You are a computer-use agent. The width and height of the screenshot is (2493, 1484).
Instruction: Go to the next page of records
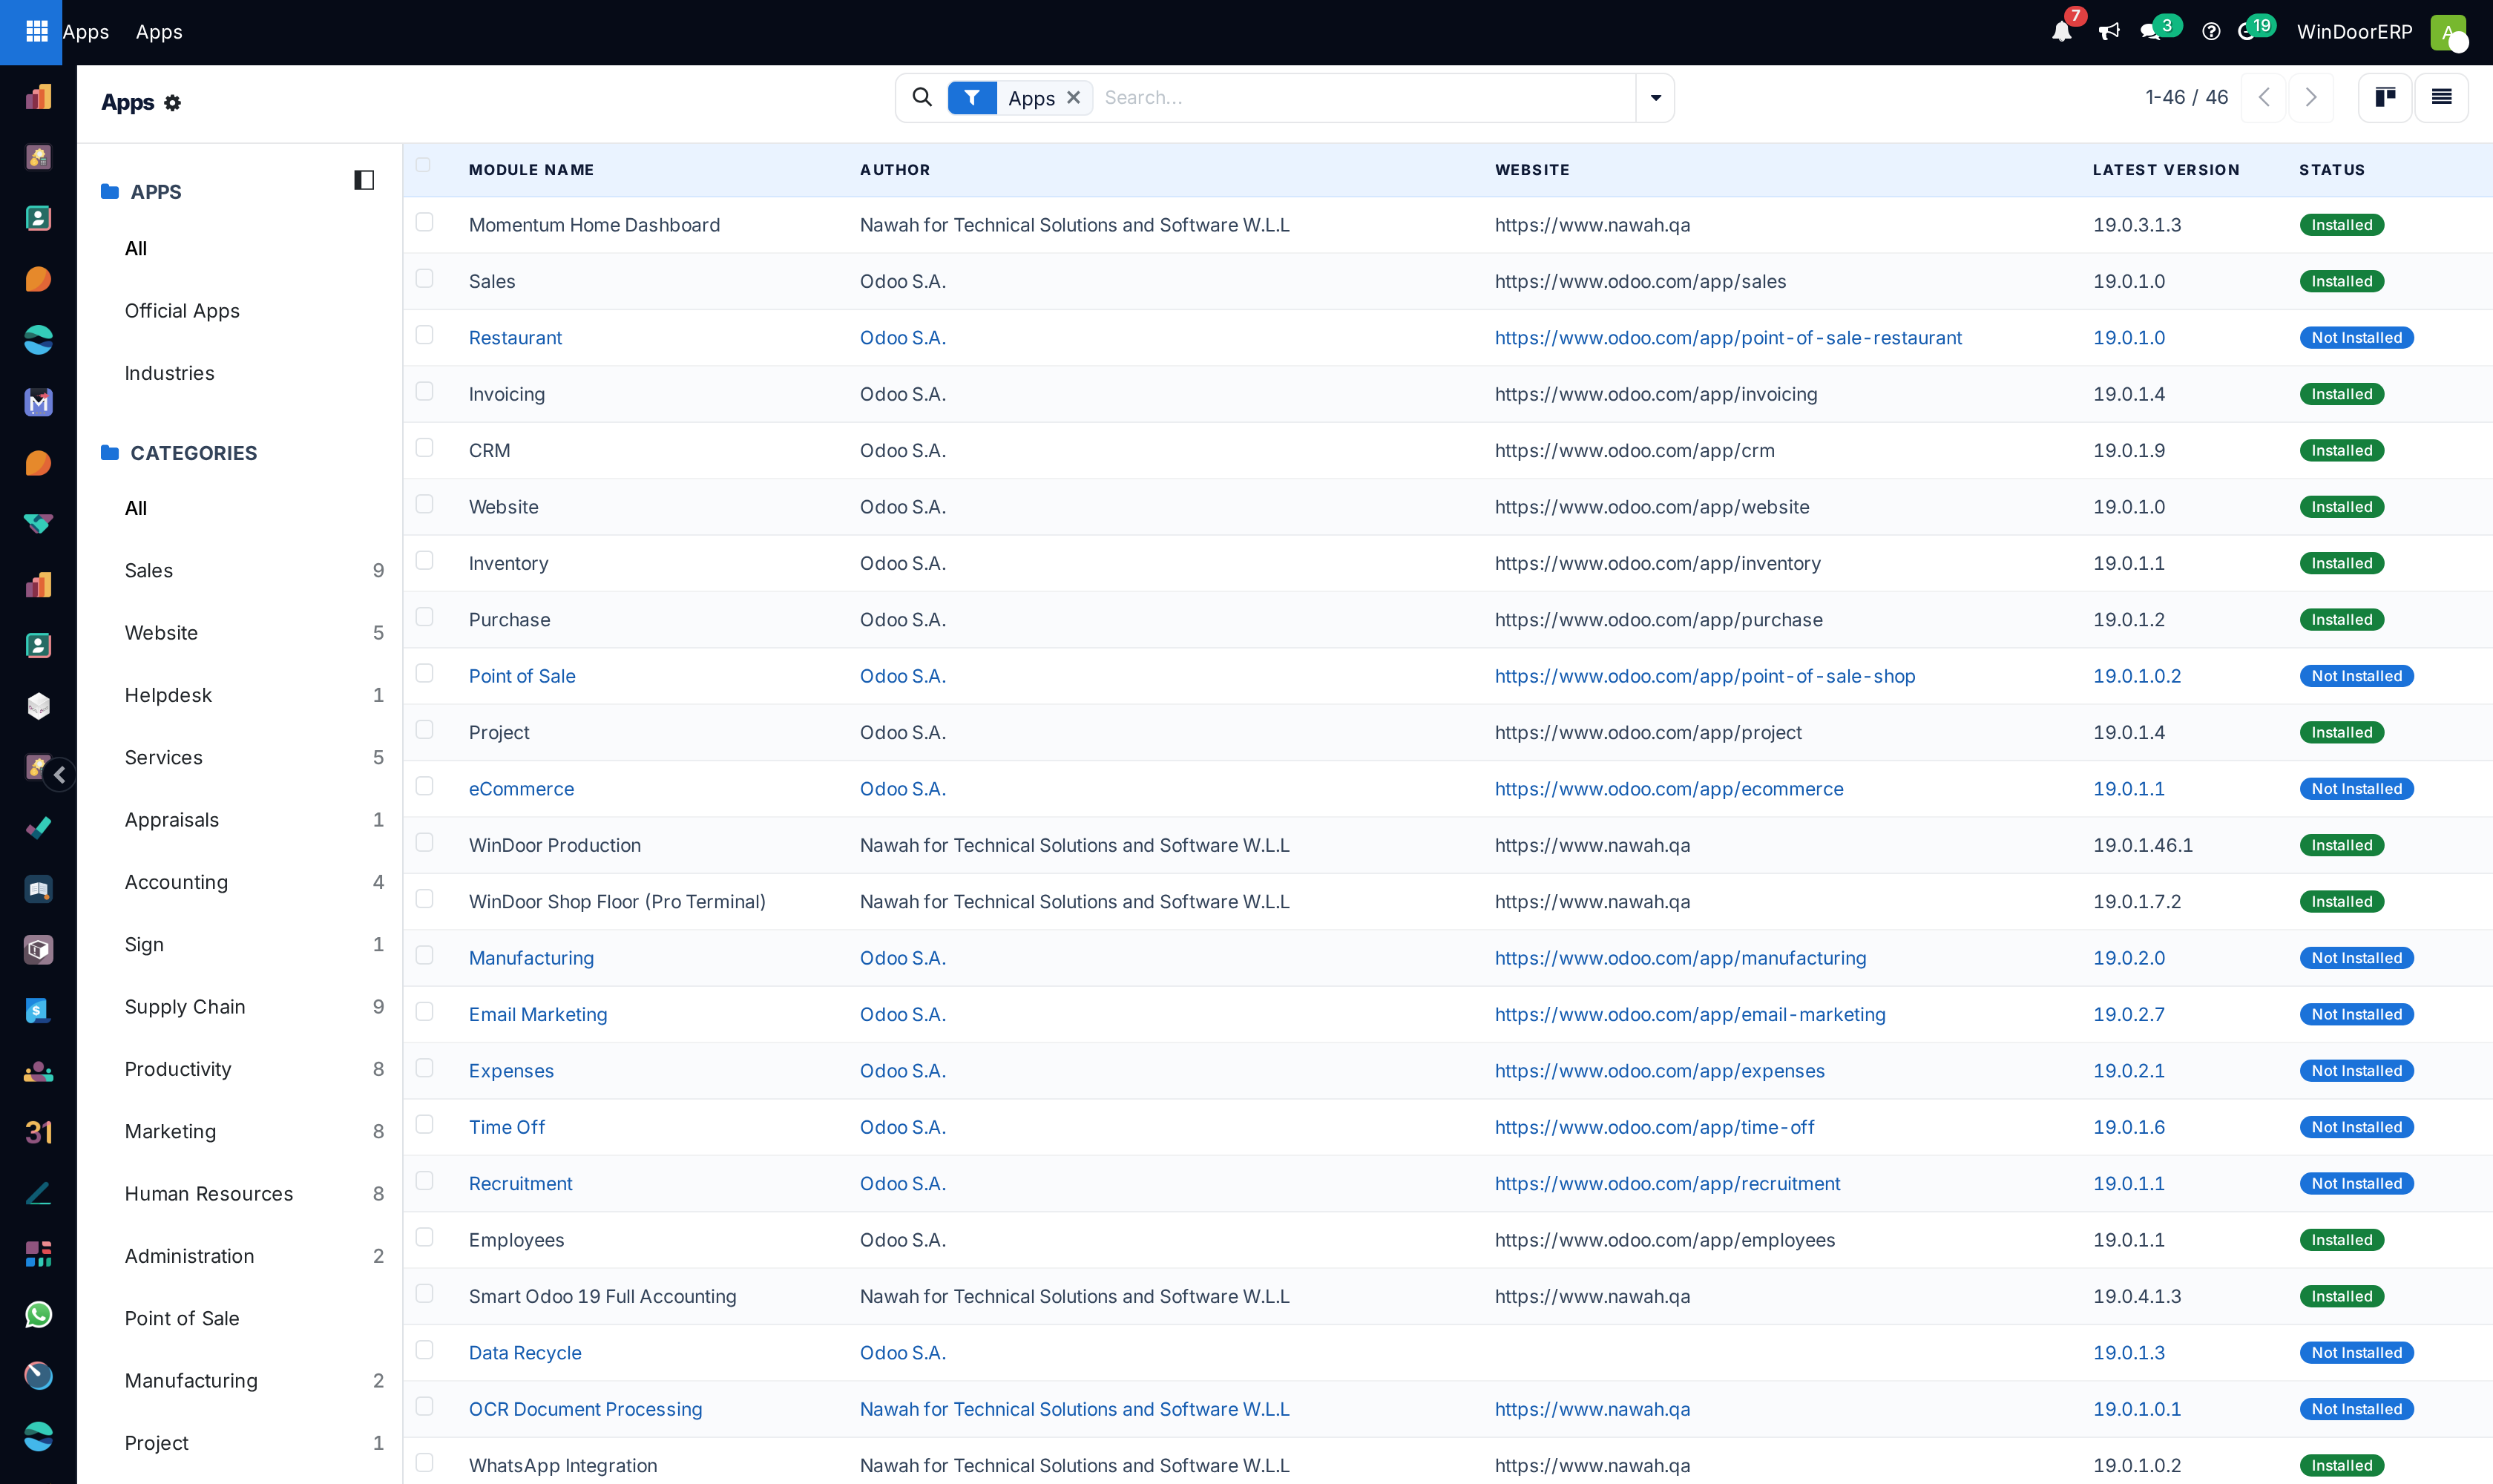click(2310, 97)
